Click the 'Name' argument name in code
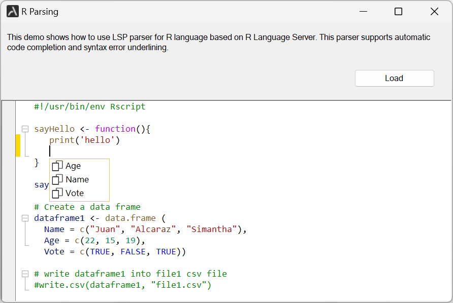Image resolution: width=453 pixels, height=303 pixels. 54,230
